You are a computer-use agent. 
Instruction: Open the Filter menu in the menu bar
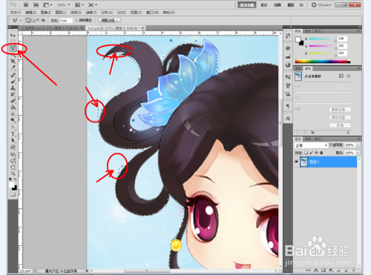(x=91, y=13)
